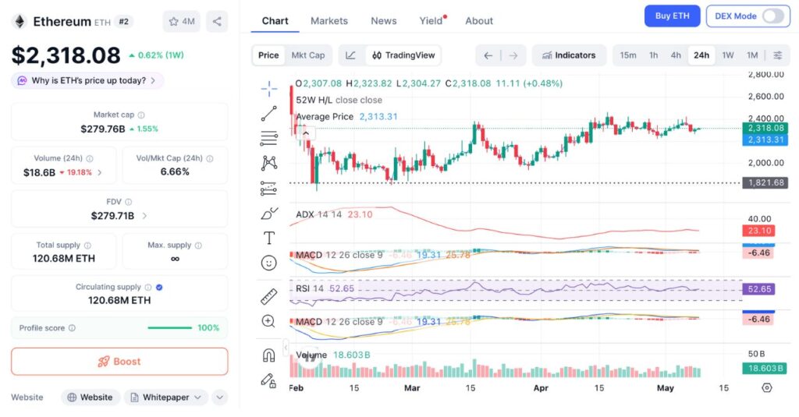
Task: Click the undo back arrow
Action: [488, 55]
